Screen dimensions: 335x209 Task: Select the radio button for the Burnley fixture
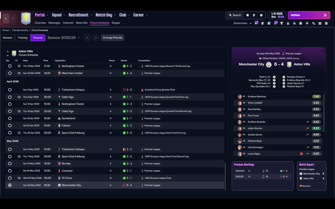(x=10, y=164)
